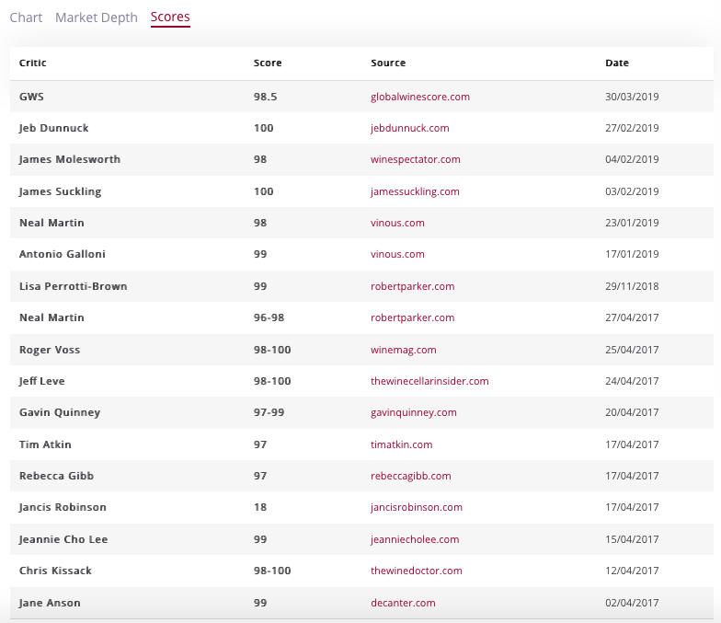
Task: Visit the rebeccagibb.com link
Action: click(410, 476)
